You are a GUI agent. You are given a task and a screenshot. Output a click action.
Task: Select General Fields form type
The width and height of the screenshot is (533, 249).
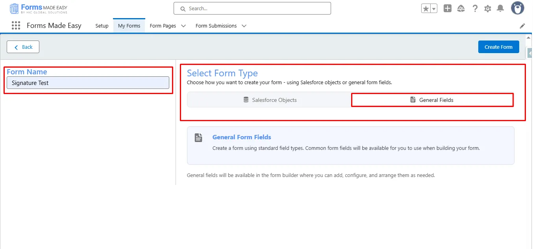click(x=432, y=100)
